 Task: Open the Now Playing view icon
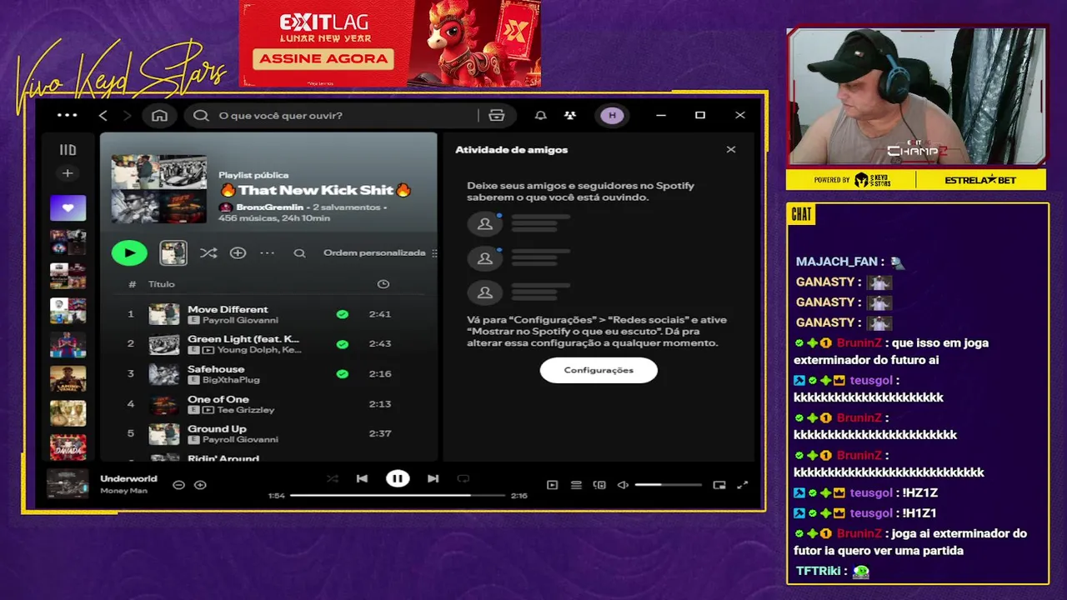coord(552,485)
